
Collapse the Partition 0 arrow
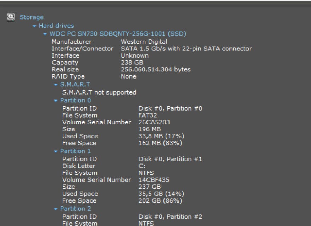point(56,101)
